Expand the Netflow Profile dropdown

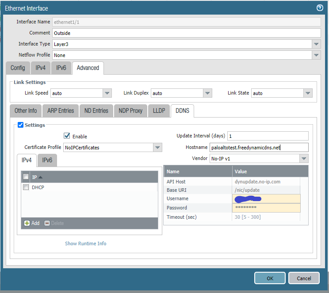[x=316, y=55]
